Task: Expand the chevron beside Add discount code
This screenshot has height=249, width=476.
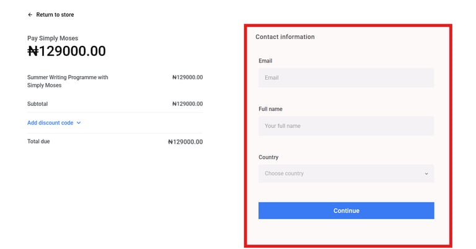Action: coord(79,123)
